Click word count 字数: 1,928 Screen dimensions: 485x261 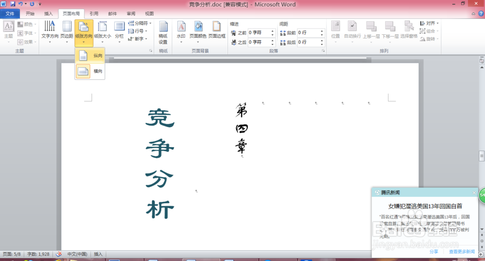coord(38,254)
